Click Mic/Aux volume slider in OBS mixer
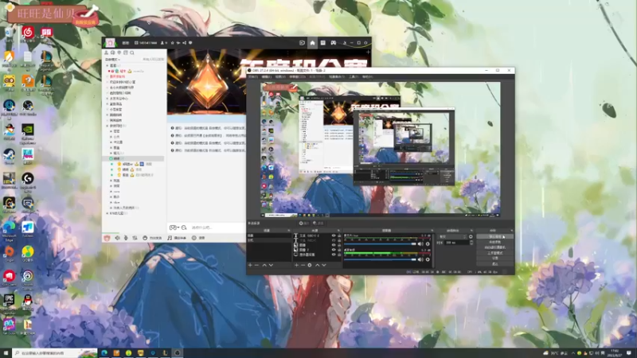637x358 pixels. coord(381,244)
